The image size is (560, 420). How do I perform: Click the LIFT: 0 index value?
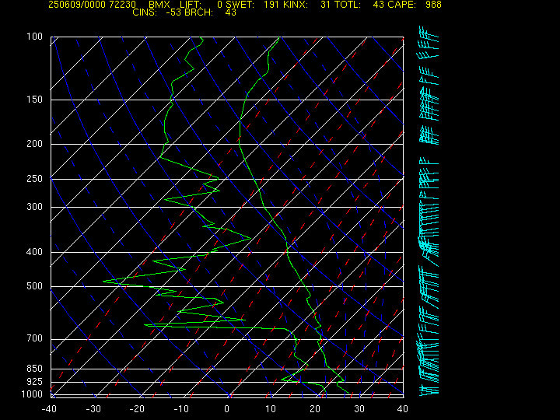coord(201,5)
